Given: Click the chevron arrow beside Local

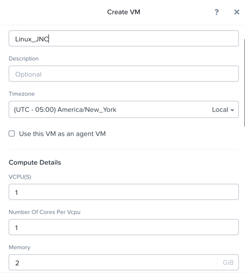Looking at the screenshot, I should 232,110.
